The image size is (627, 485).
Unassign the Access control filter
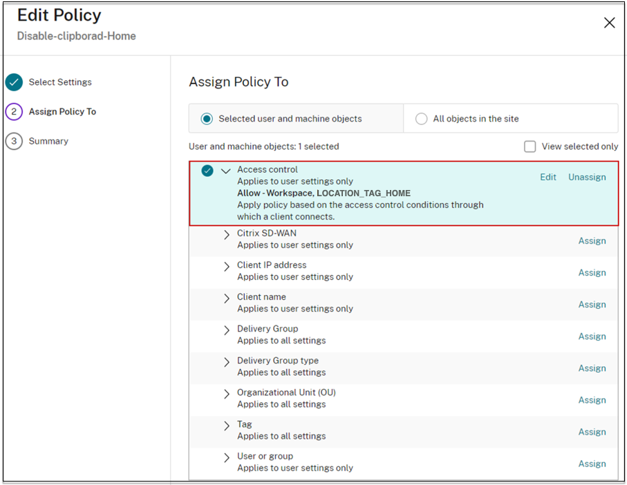[x=587, y=177]
